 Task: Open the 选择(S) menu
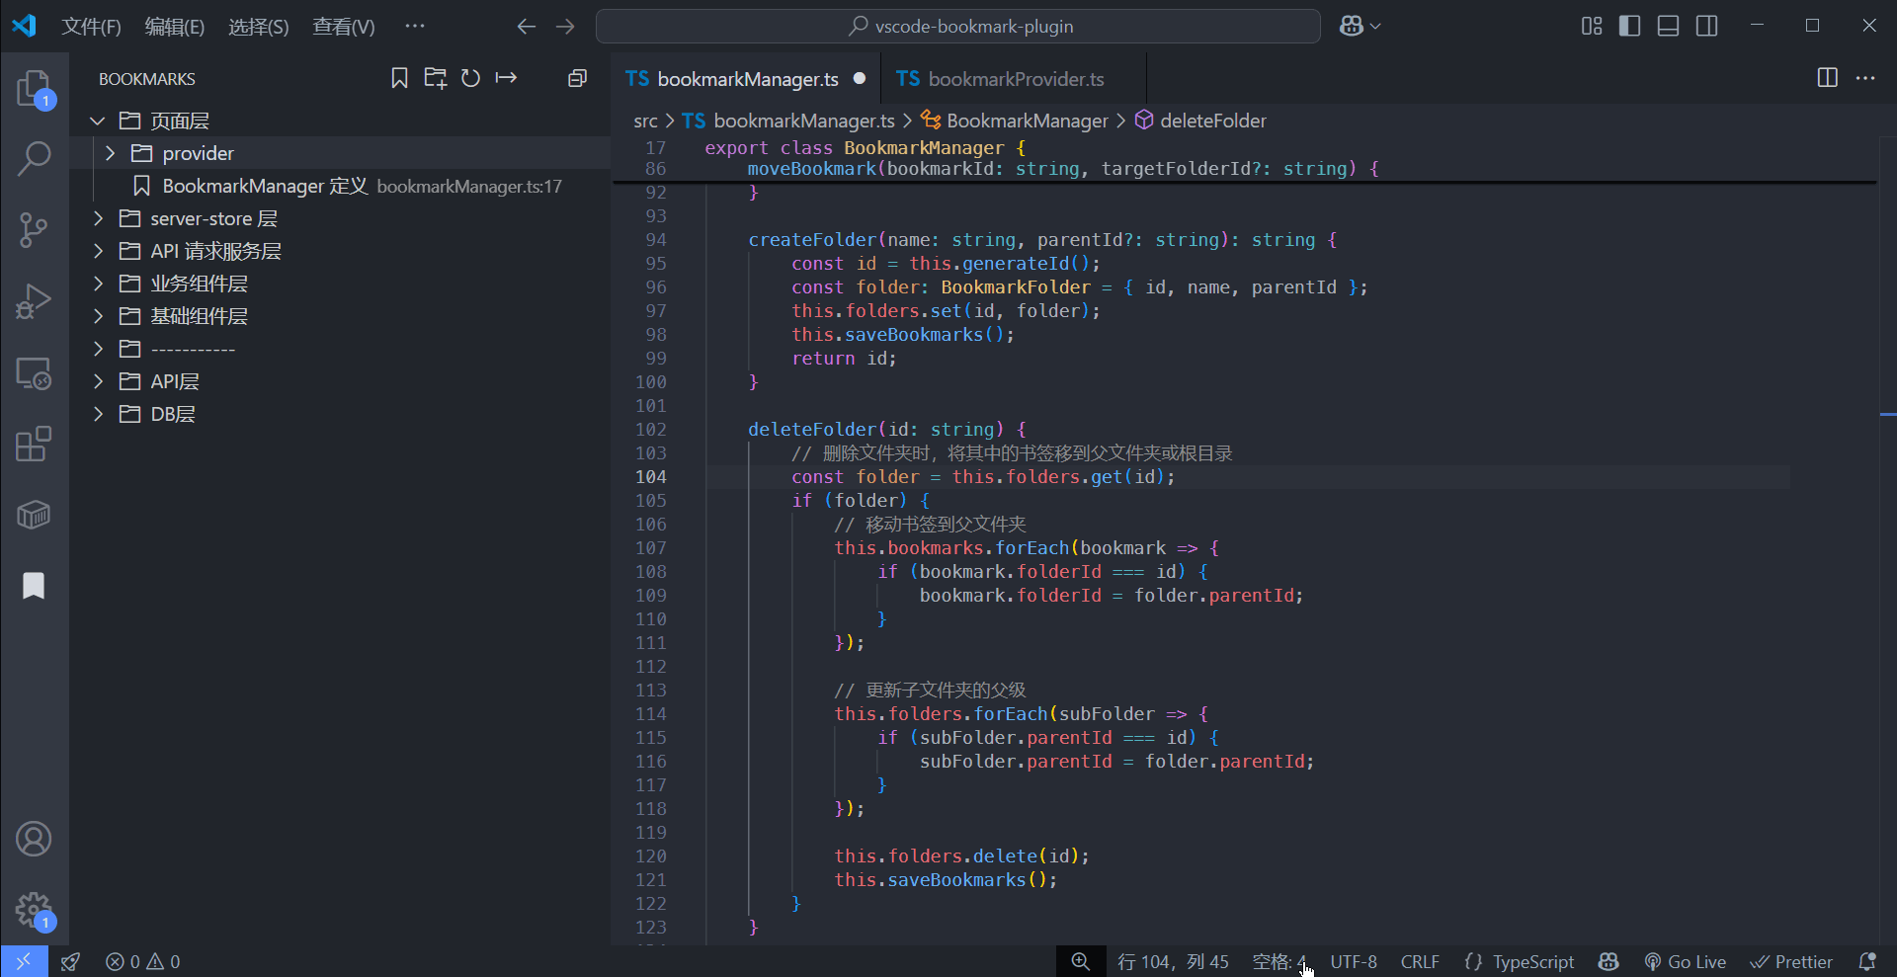click(259, 27)
